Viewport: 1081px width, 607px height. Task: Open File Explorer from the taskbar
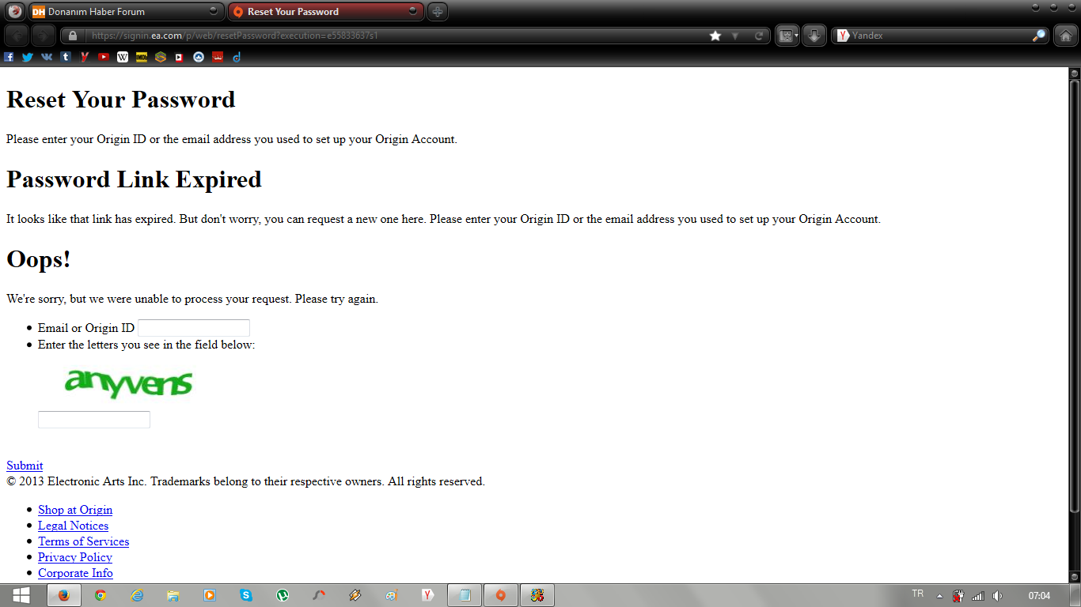pyautogui.click(x=173, y=595)
